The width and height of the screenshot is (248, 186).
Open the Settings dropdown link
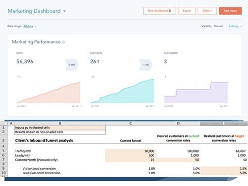pos(235,26)
